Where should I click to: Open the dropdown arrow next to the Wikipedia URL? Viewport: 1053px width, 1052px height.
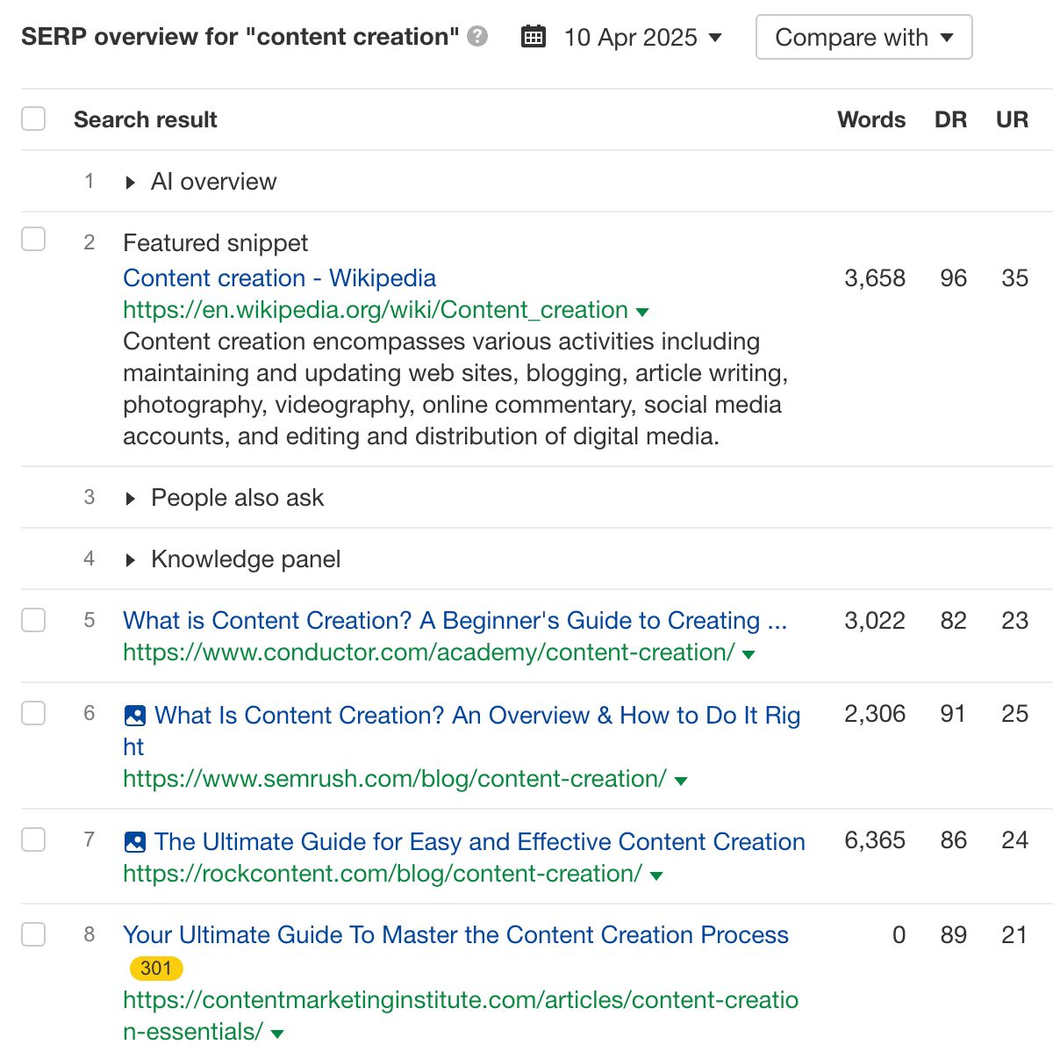(x=642, y=311)
